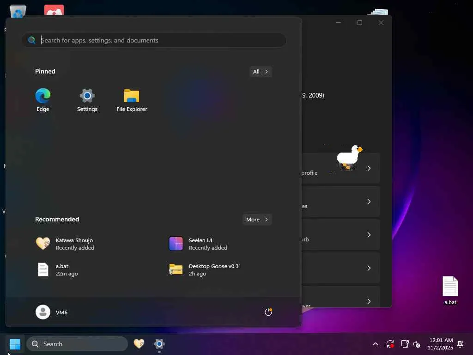Image resolution: width=473 pixels, height=355 pixels.
Task: Expand the profile row chevron in Settings
Action: coord(369,168)
